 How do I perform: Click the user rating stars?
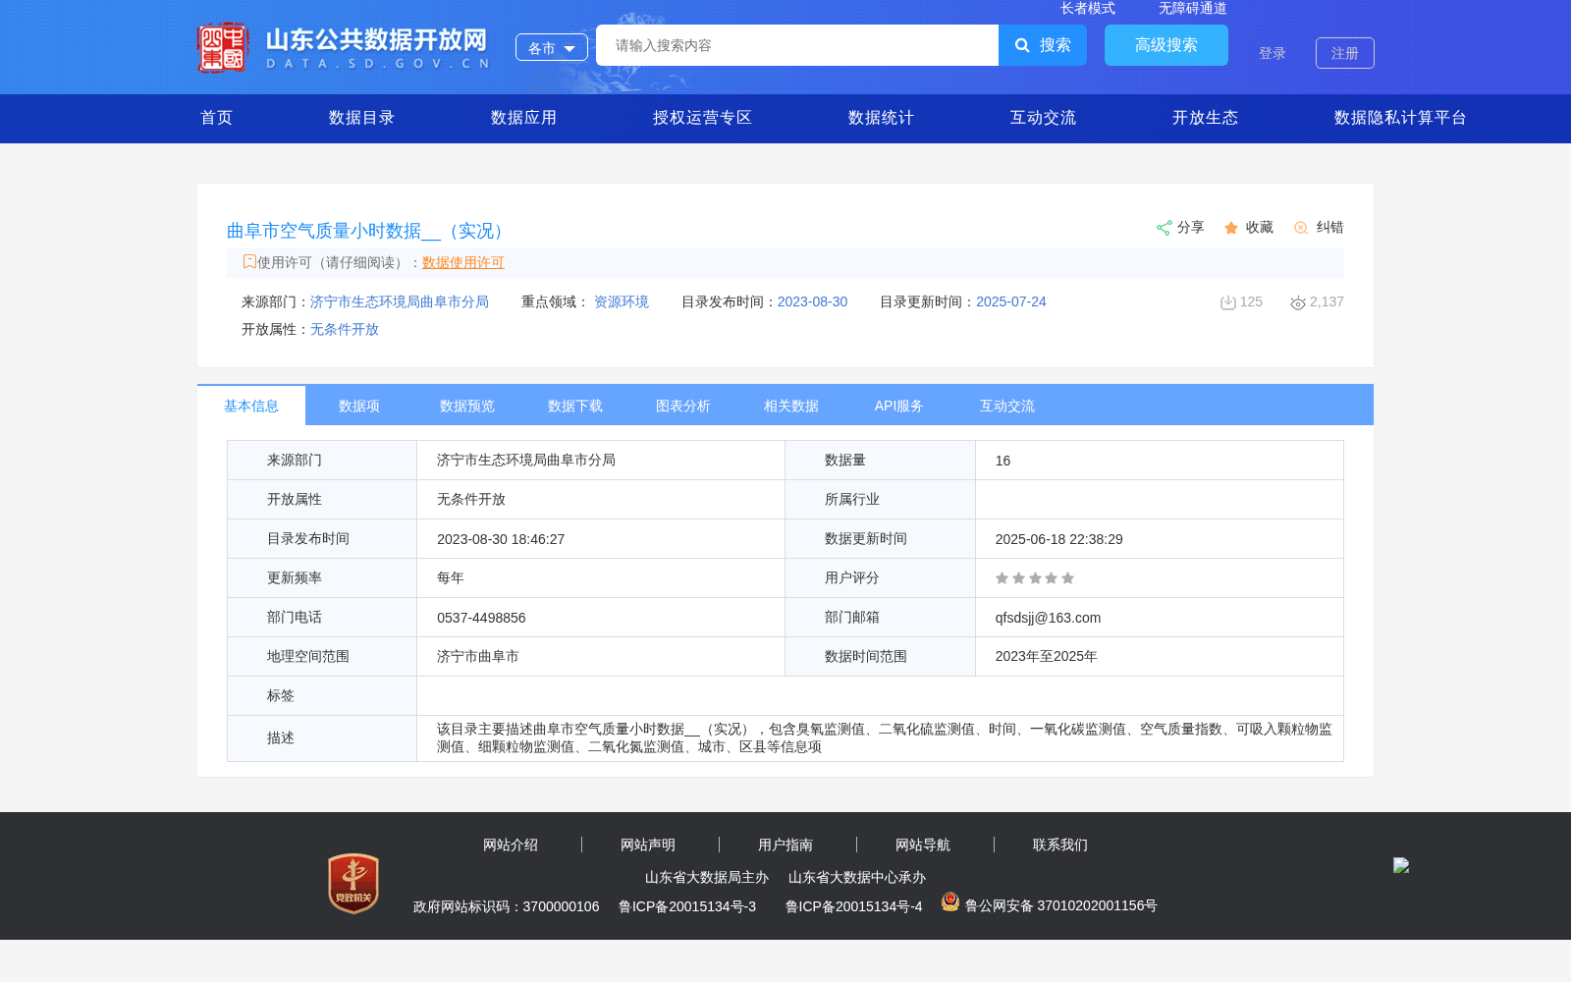(x=1035, y=578)
